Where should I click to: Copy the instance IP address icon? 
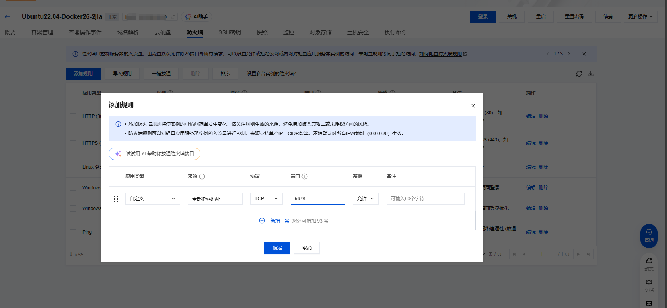pyautogui.click(x=173, y=17)
